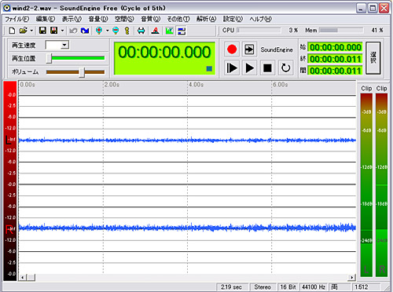
Task: Click the 始 start time field 00:00:00.000
Action: click(x=335, y=47)
